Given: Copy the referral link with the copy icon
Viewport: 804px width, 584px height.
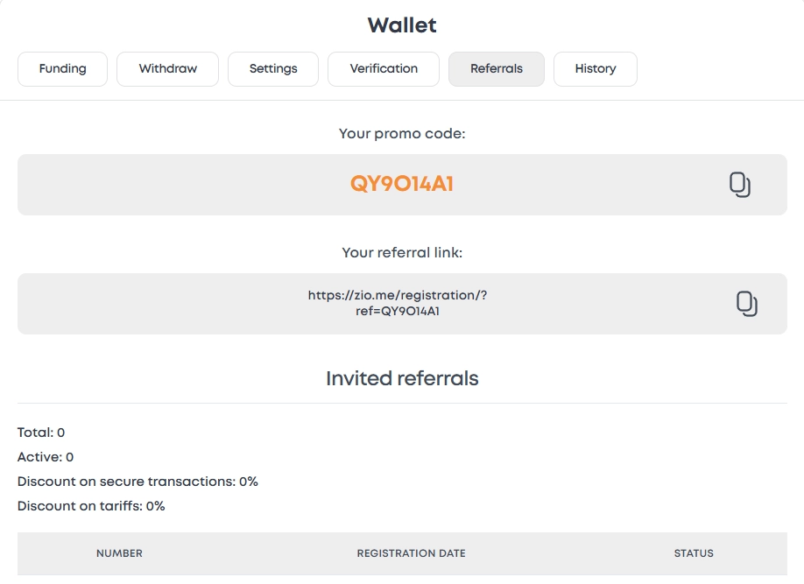Looking at the screenshot, I should 746,304.
